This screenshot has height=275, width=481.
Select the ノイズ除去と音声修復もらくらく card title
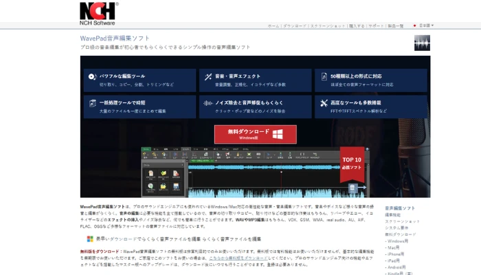pyautogui.click(x=249, y=103)
